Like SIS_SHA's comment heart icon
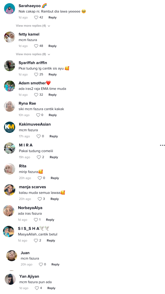The width and height of the screenshot is (165, 294). click(36, 241)
